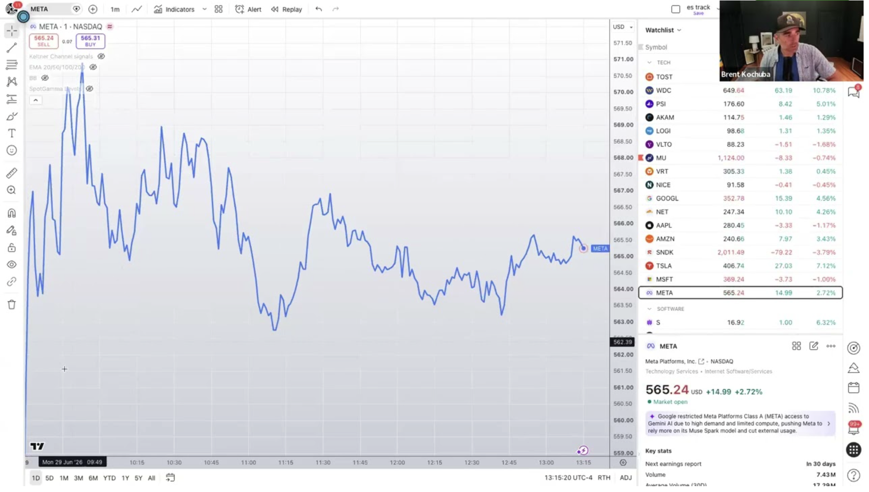Select GOOGL in the watchlist
Viewport: 869px width, 492px height.
(740, 198)
